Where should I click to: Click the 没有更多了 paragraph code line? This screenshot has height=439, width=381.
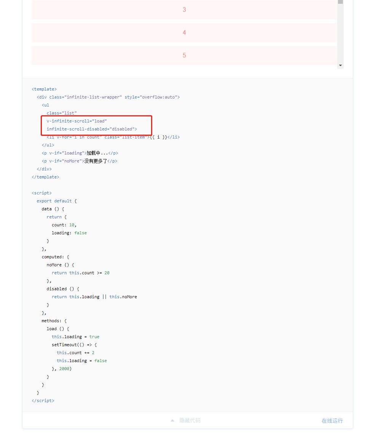click(x=80, y=161)
